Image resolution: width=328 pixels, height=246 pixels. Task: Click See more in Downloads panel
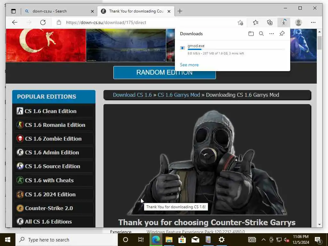click(189, 65)
